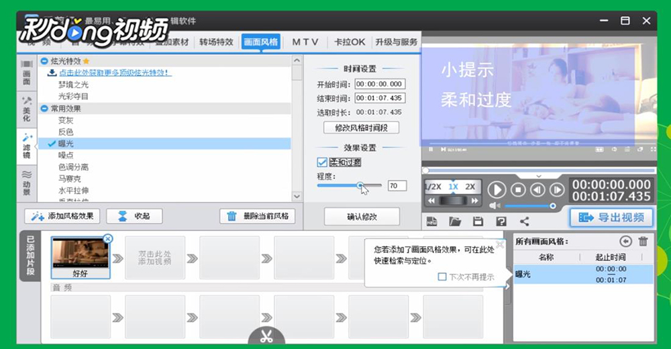Remove the 好好 clip with its X badge
The height and width of the screenshot is (349, 671).
(x=108, y=238)
